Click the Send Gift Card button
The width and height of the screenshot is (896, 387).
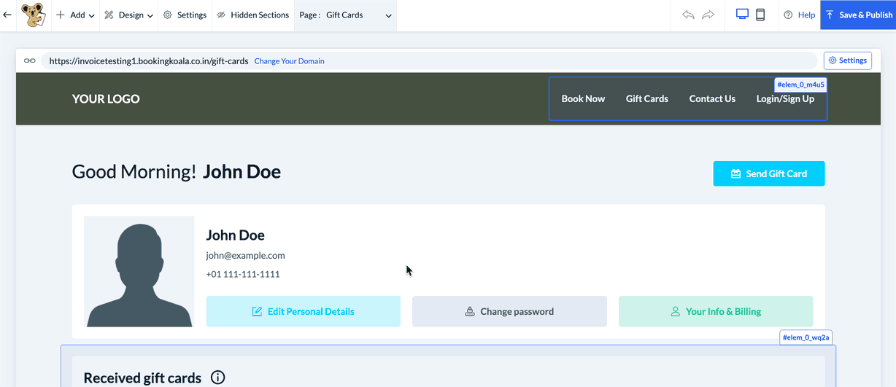click(769, 173)
